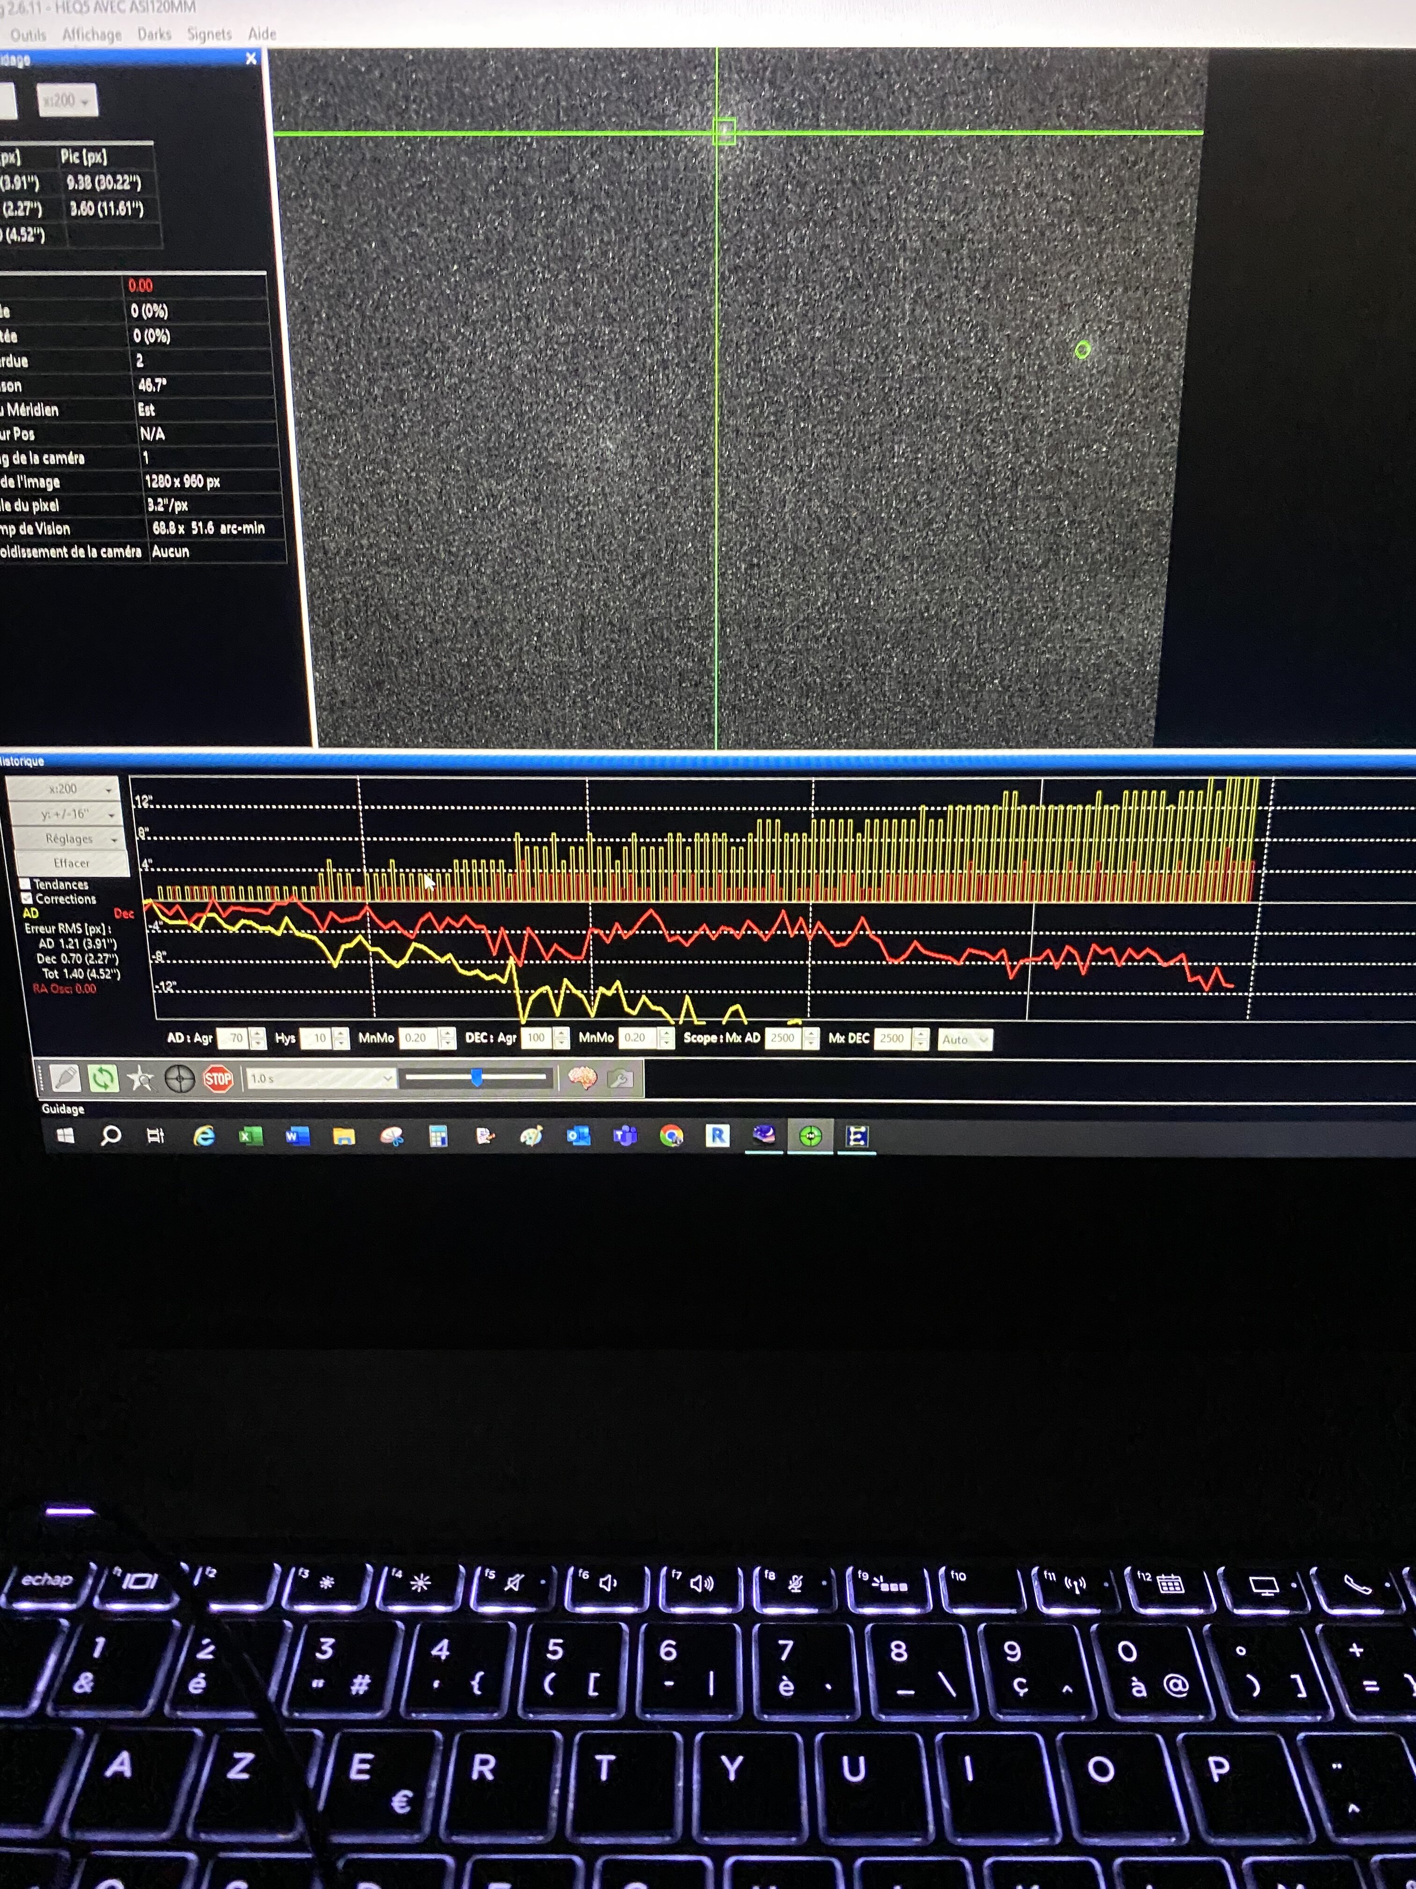Viewport: 1416px width, 1889px height.
Task: Click the Réglages button
Action: 68,839
